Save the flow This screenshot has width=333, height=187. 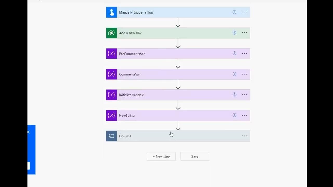tap(195, 156)
